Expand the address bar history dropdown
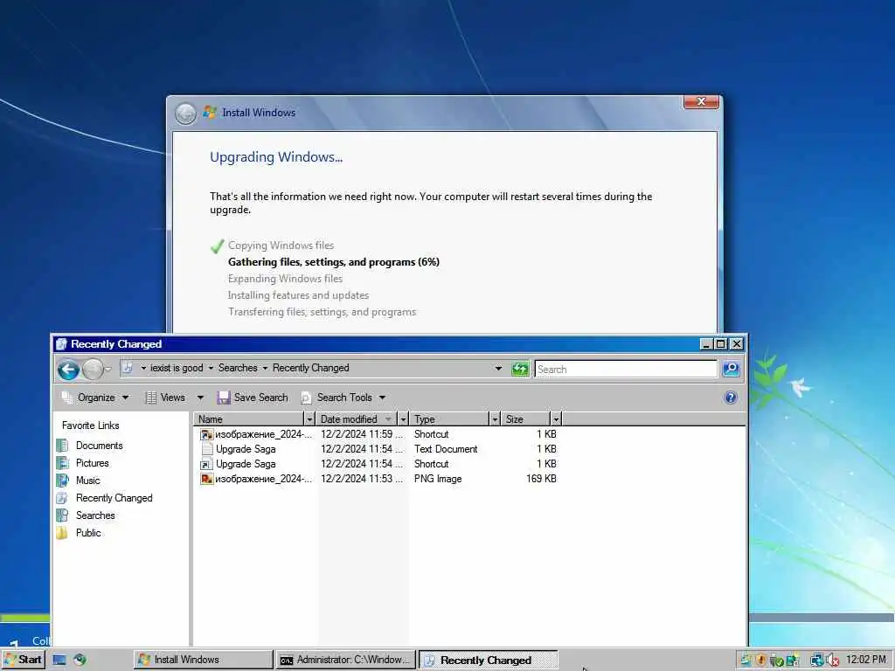This screenshot has width=895, height=671. click(498, 369)
